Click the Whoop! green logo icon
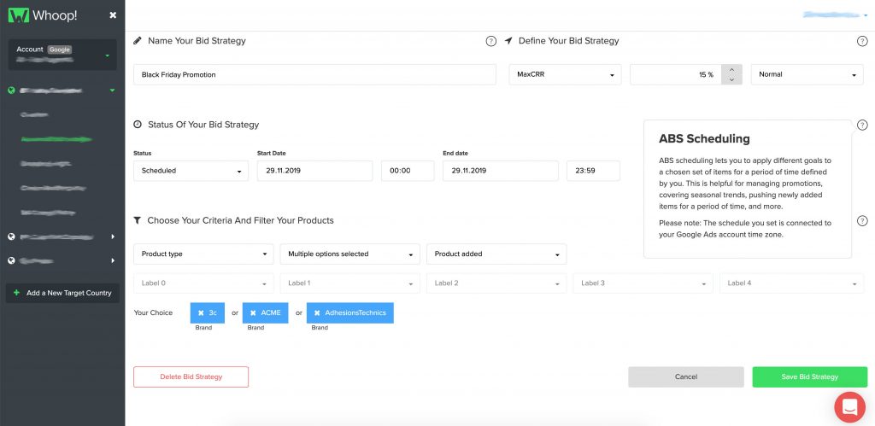Image resolution: width=875 pixels, height=426 pixels. click(19, 15)
